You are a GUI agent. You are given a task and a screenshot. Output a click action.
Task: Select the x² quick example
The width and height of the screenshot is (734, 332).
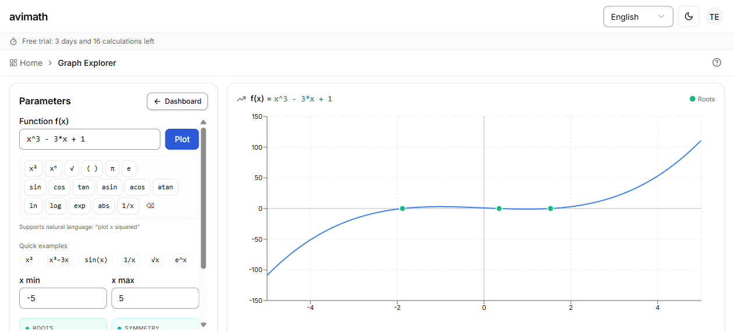click(29, 260)
